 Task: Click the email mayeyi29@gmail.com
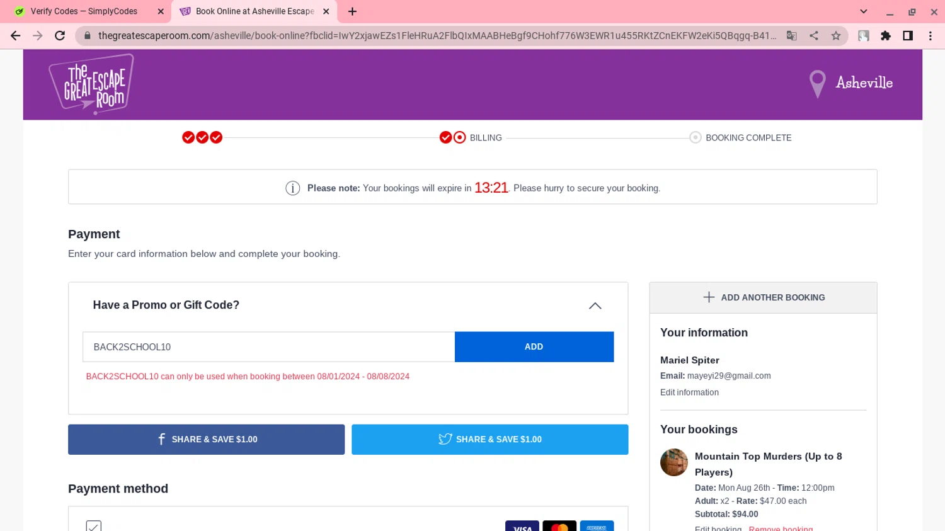[x=729, y=375]
